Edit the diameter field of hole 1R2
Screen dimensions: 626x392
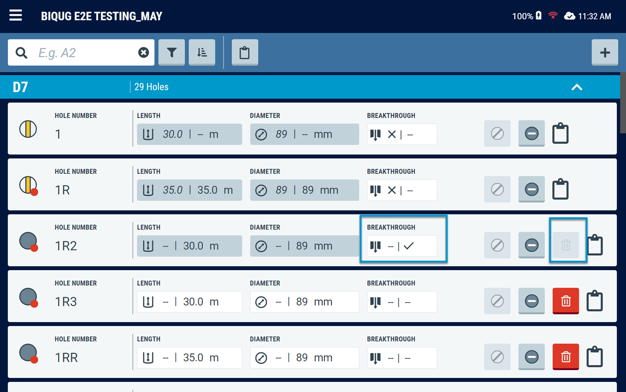coord(304,246)
